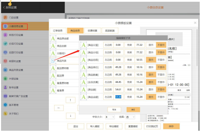This screenshot has height=131, width=200.
Task: Open 价签打印设置 price tag icon
Action: (x=5, y=44)
